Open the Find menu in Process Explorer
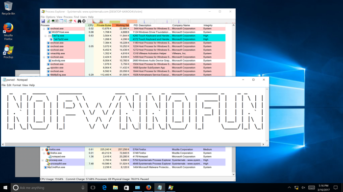Viewport: 343px width, 192px height. [76, 17]
